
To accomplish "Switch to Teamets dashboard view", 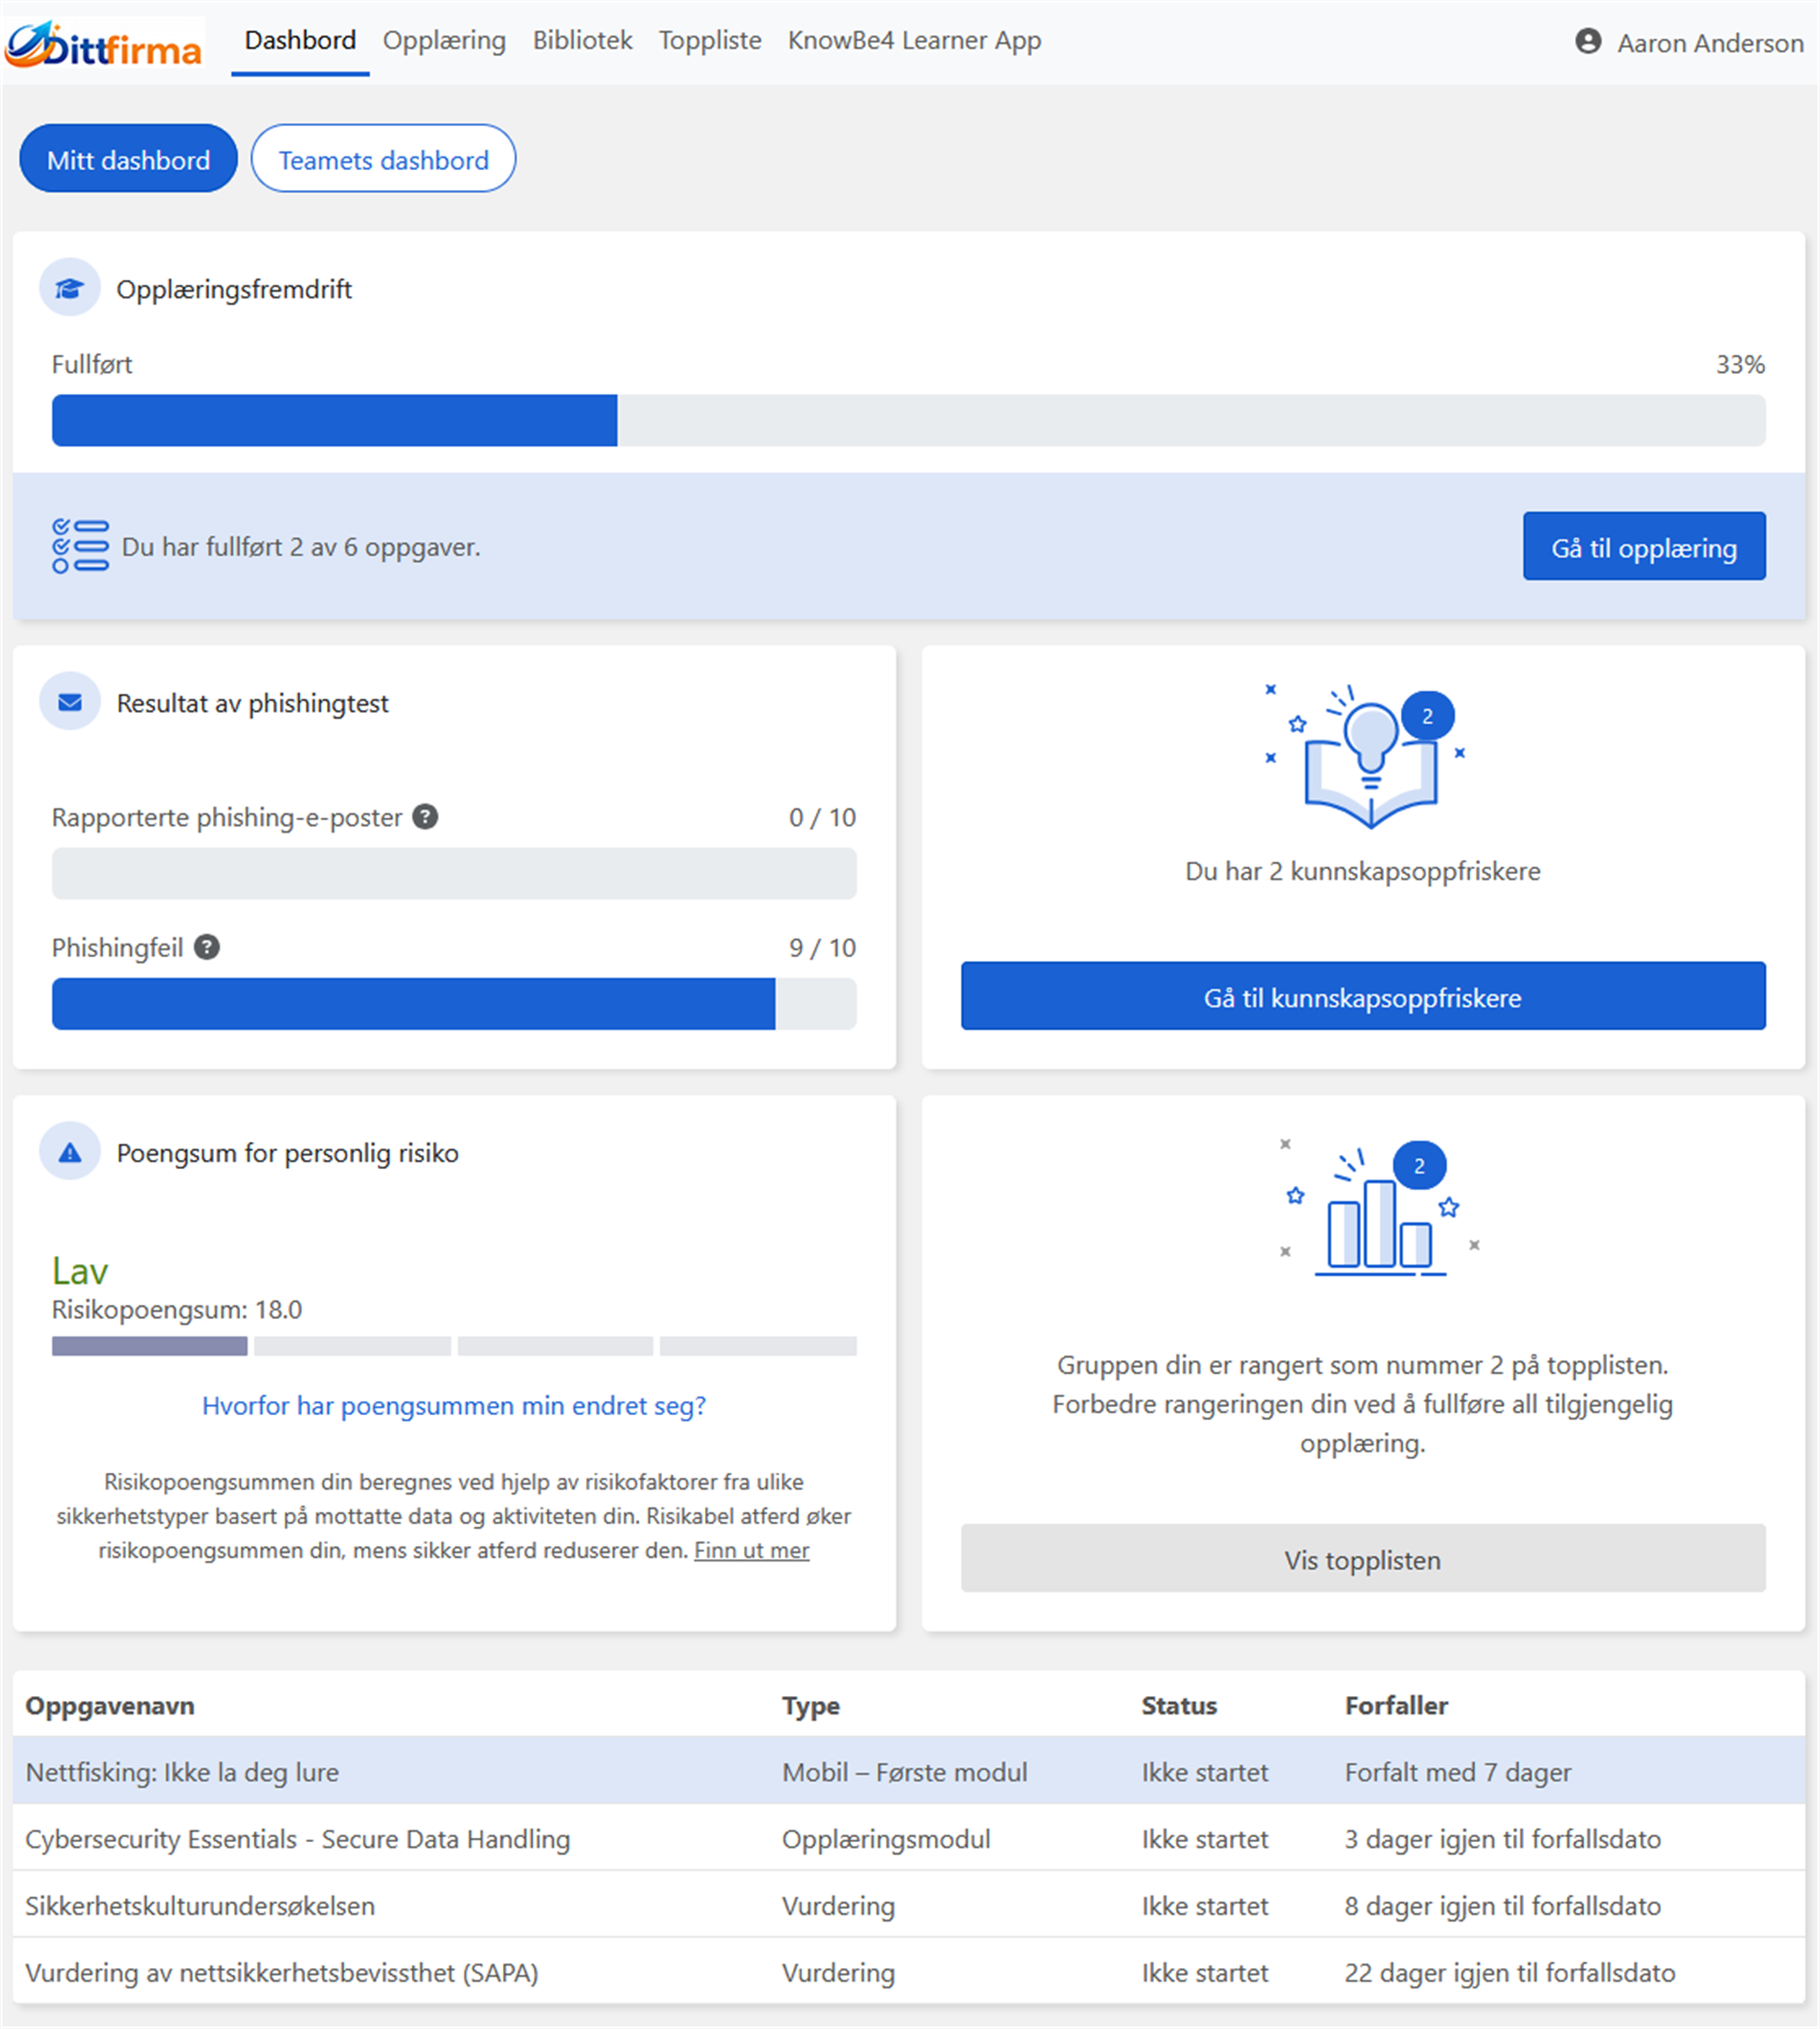I will 382,159.
